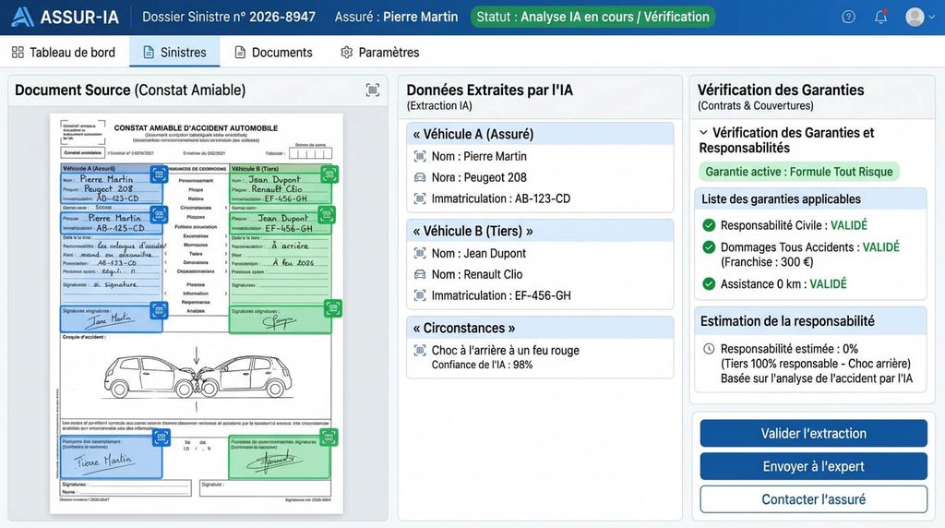The width and height of the screenshot is (945, 528).
Task: Click Confiance de l'IA : 98% text
Action: tap(482, 366)
